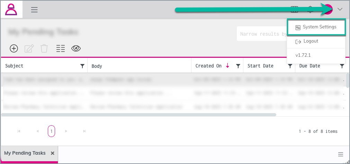Click the pink application logo

[11, 10]
